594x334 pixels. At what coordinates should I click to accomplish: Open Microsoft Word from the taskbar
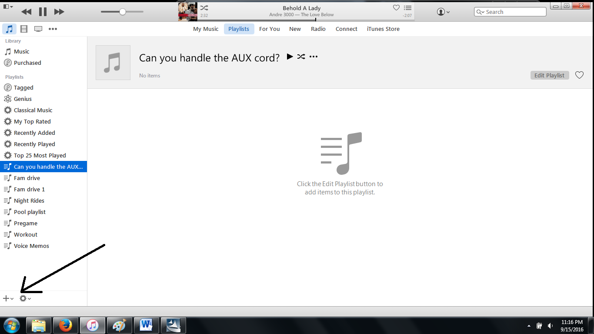pyautogui.click(x=146, y=325)
